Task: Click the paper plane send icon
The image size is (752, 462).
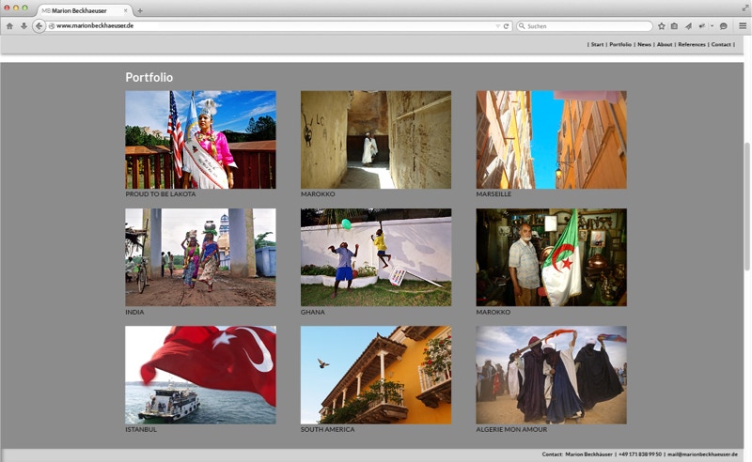Action: click(x=687, y=26)
